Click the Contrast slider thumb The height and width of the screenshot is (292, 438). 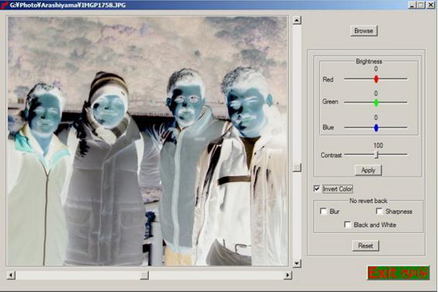click(376, 154)
